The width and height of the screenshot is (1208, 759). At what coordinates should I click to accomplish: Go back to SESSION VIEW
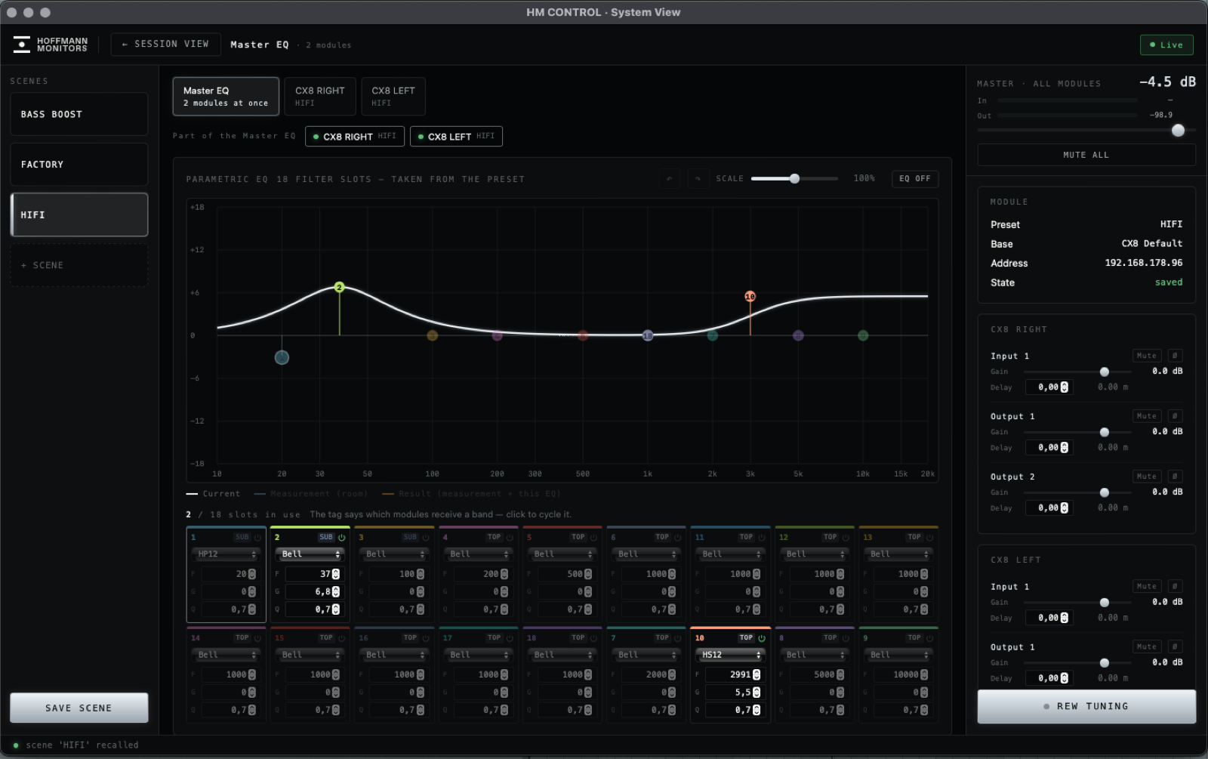[165, 45]
